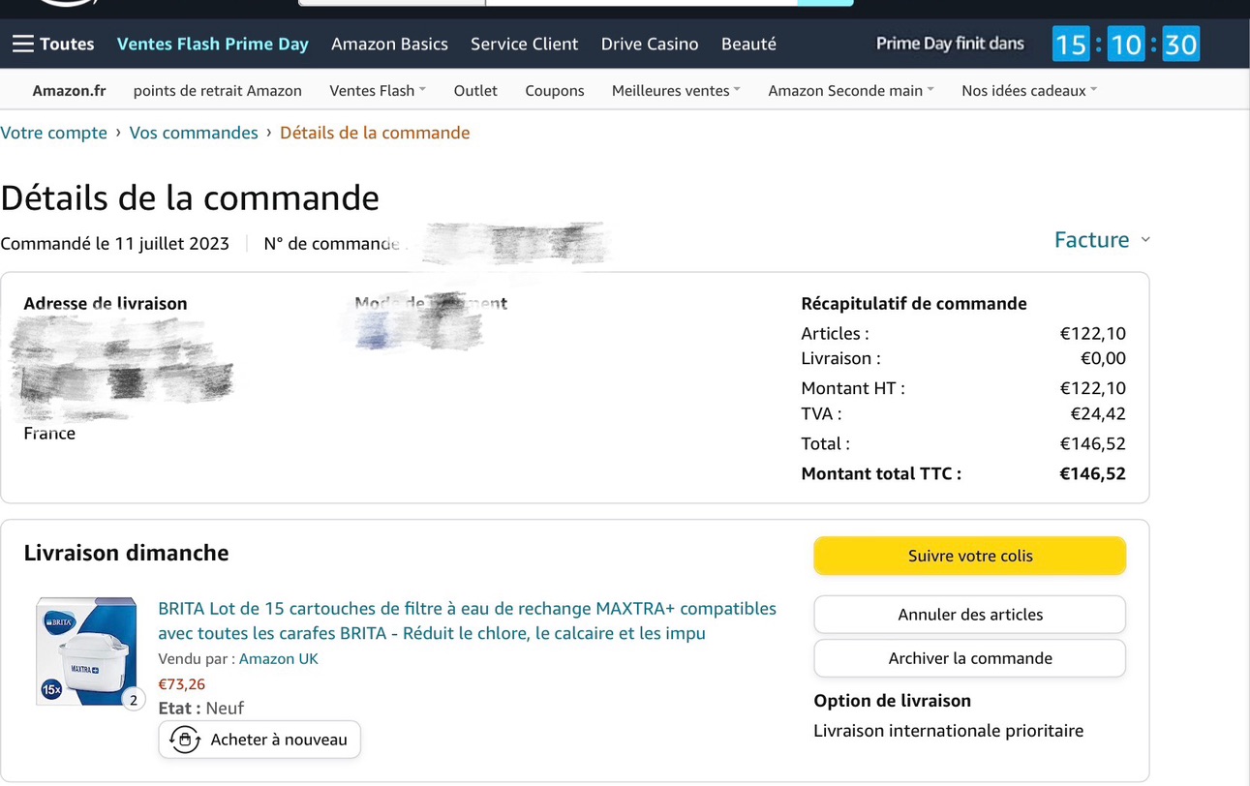Screen dimensions: 1250x786
Task: Open Drive Casino menu item
Action: [x=650, y=44]
